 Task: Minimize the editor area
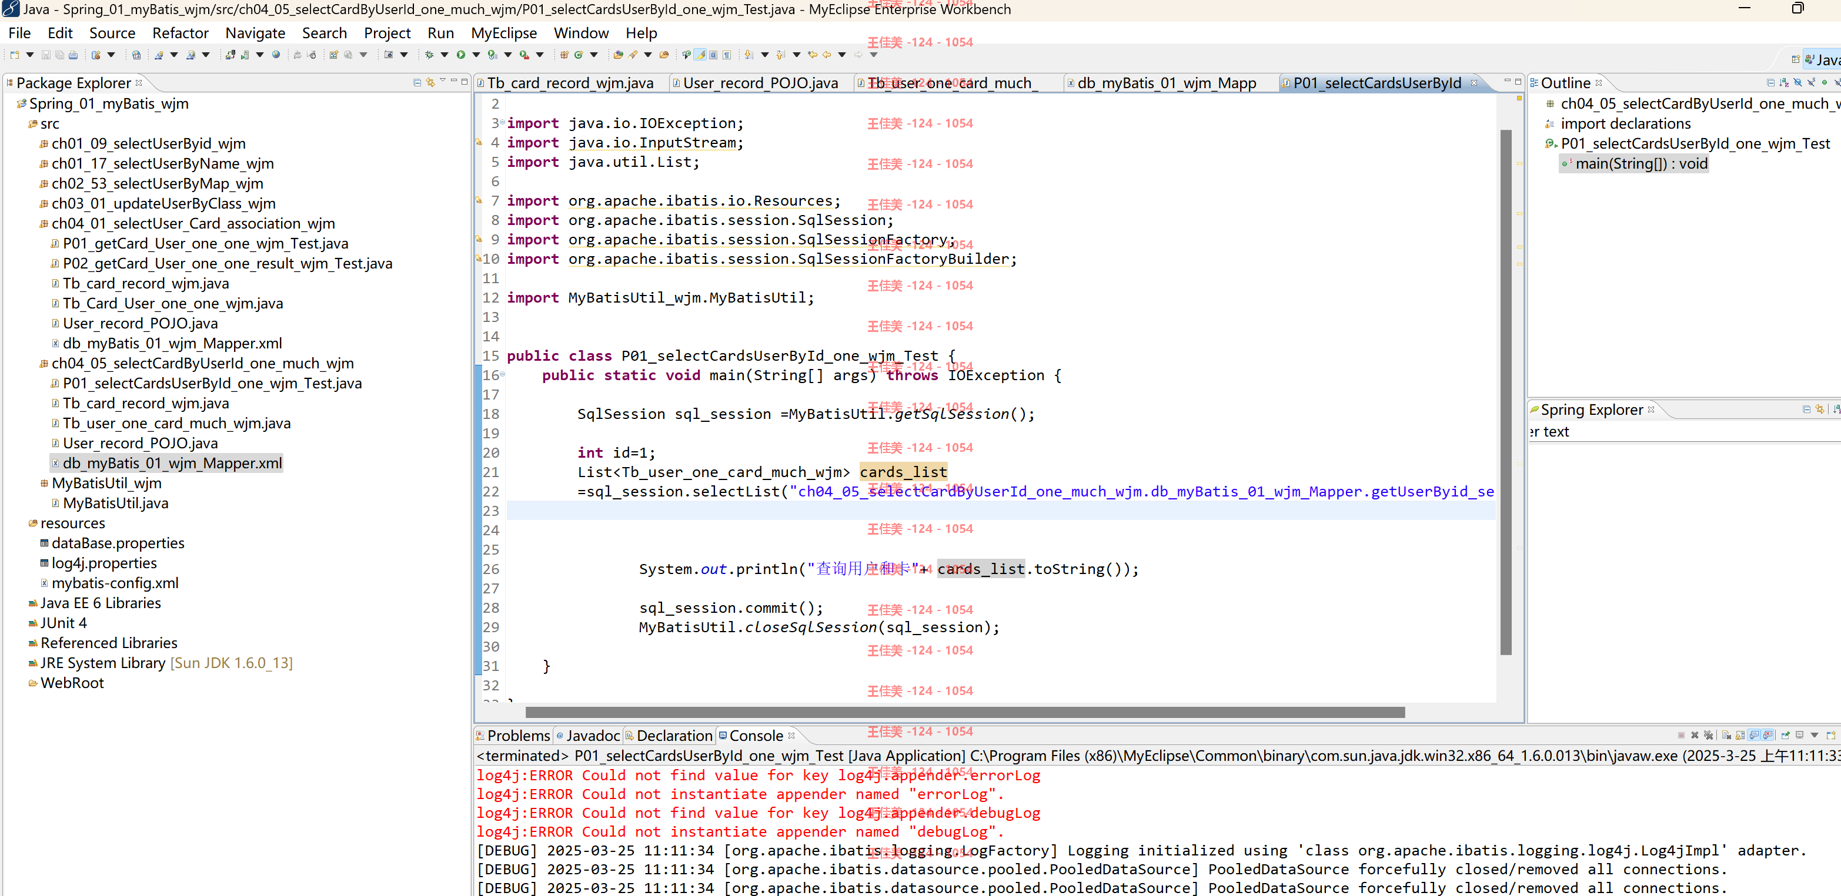1507,80
